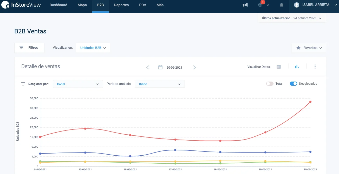
Task: Expand the Favoritos dropdown
Action: click(x=309, y=48)
